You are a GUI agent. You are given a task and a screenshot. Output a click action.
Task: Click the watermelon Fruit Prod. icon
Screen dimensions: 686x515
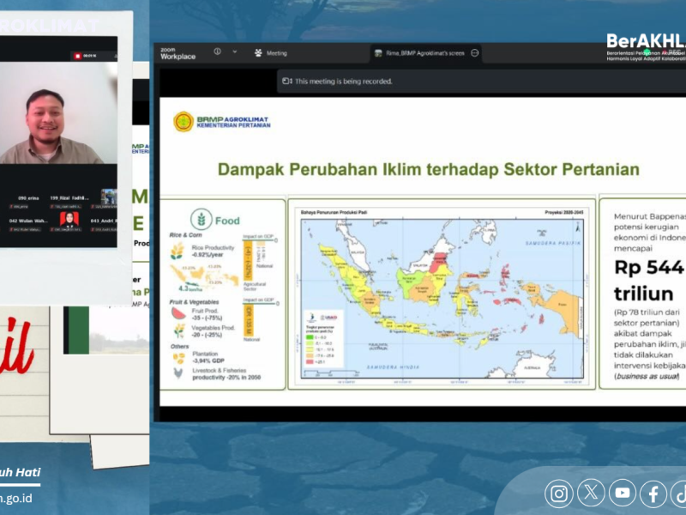[x=178, y=313]
